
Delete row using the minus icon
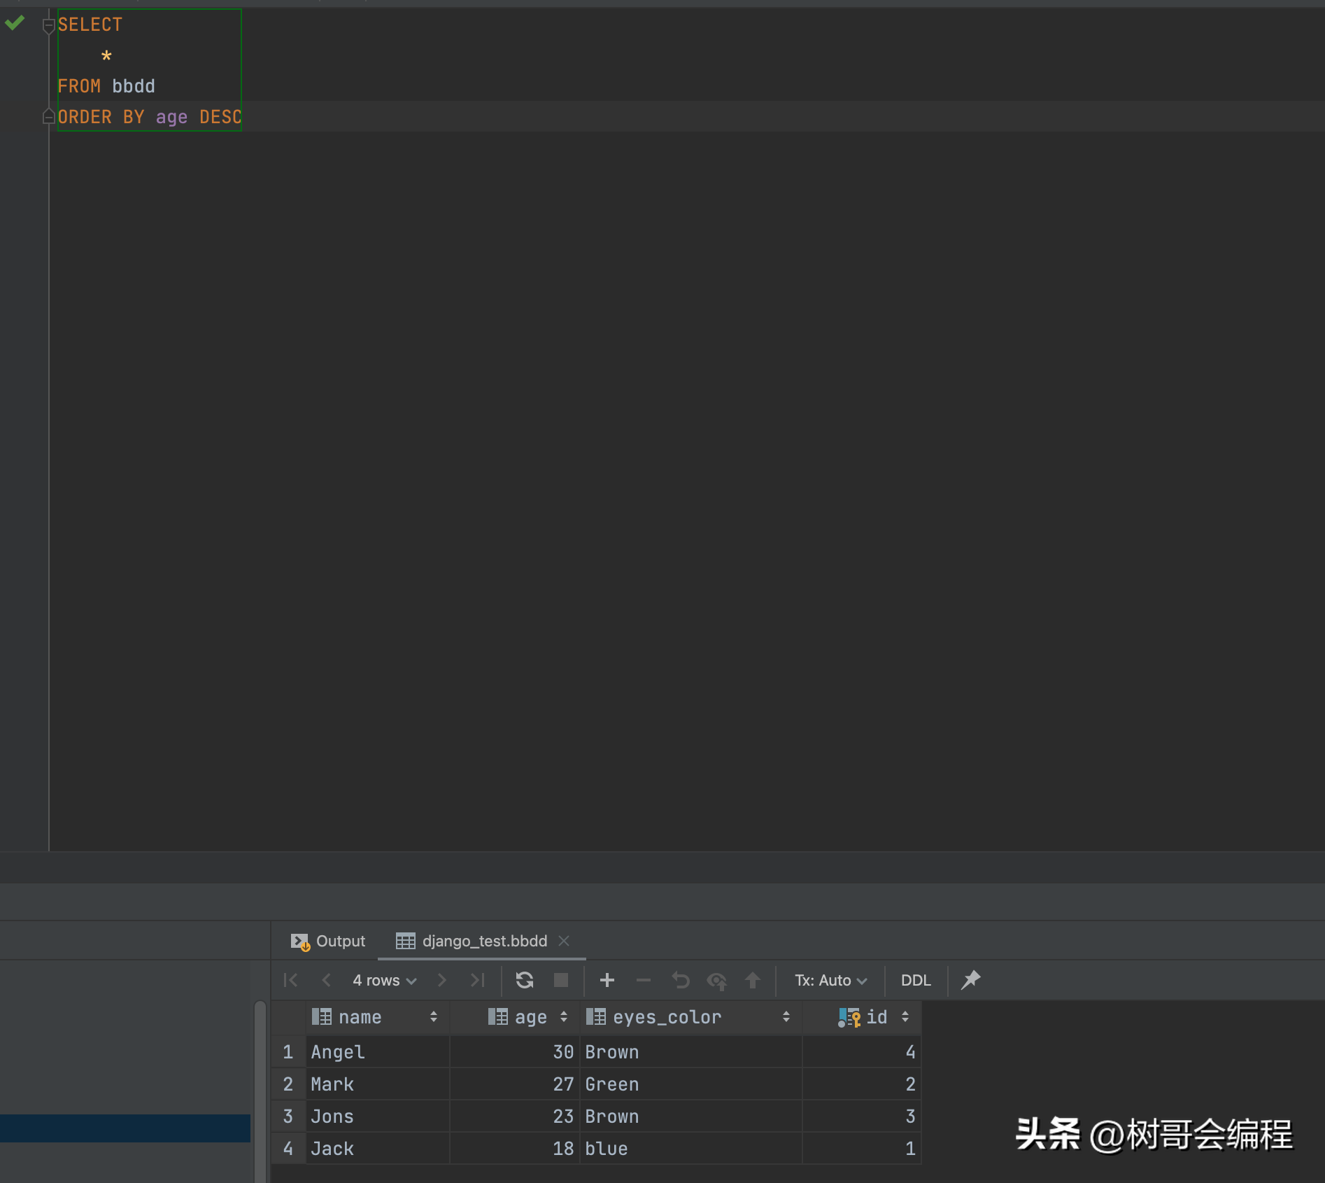644,980
